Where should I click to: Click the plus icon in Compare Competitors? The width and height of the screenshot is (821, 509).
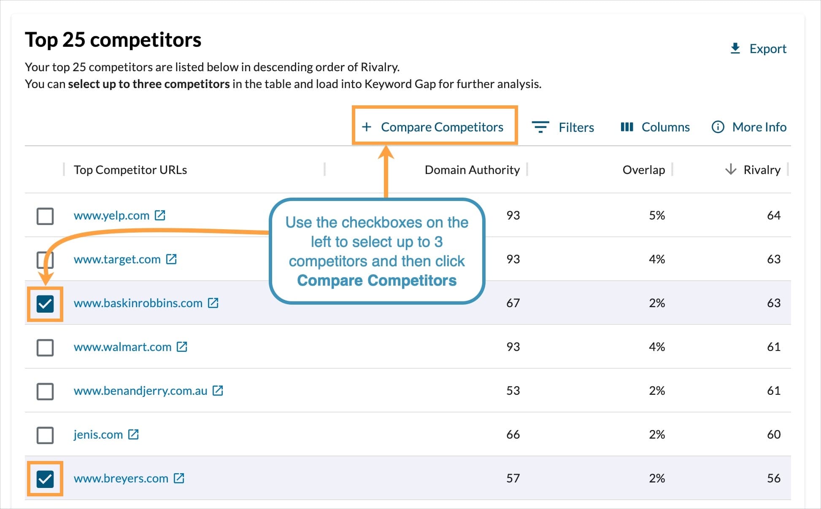[x=367, y=126]
